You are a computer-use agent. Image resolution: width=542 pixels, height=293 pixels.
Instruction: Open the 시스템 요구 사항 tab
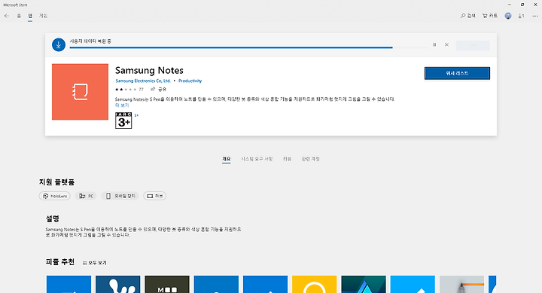pyautogui.click(x=257, y=159)
